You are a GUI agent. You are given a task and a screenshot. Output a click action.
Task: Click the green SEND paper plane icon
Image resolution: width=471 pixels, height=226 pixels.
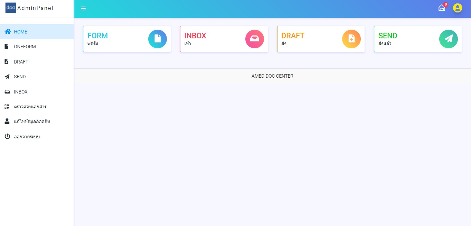(x=449, y=39)
